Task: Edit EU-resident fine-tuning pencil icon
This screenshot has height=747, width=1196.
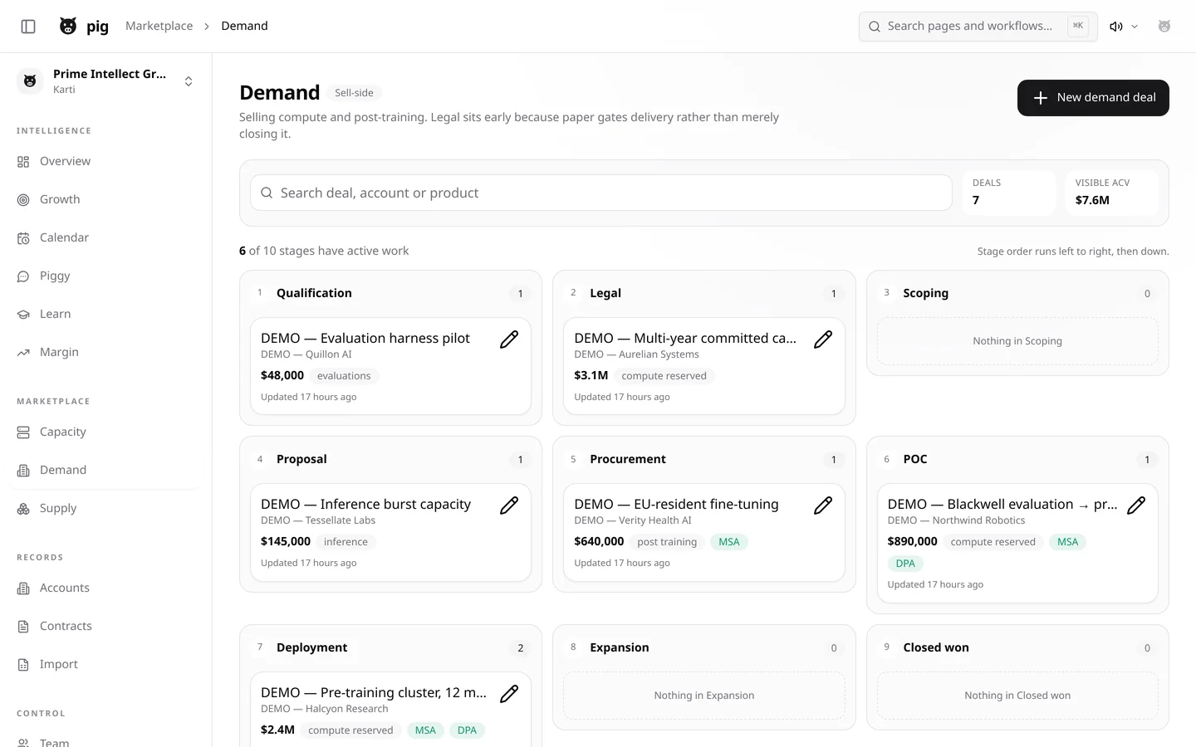Action: coord(823,505)
